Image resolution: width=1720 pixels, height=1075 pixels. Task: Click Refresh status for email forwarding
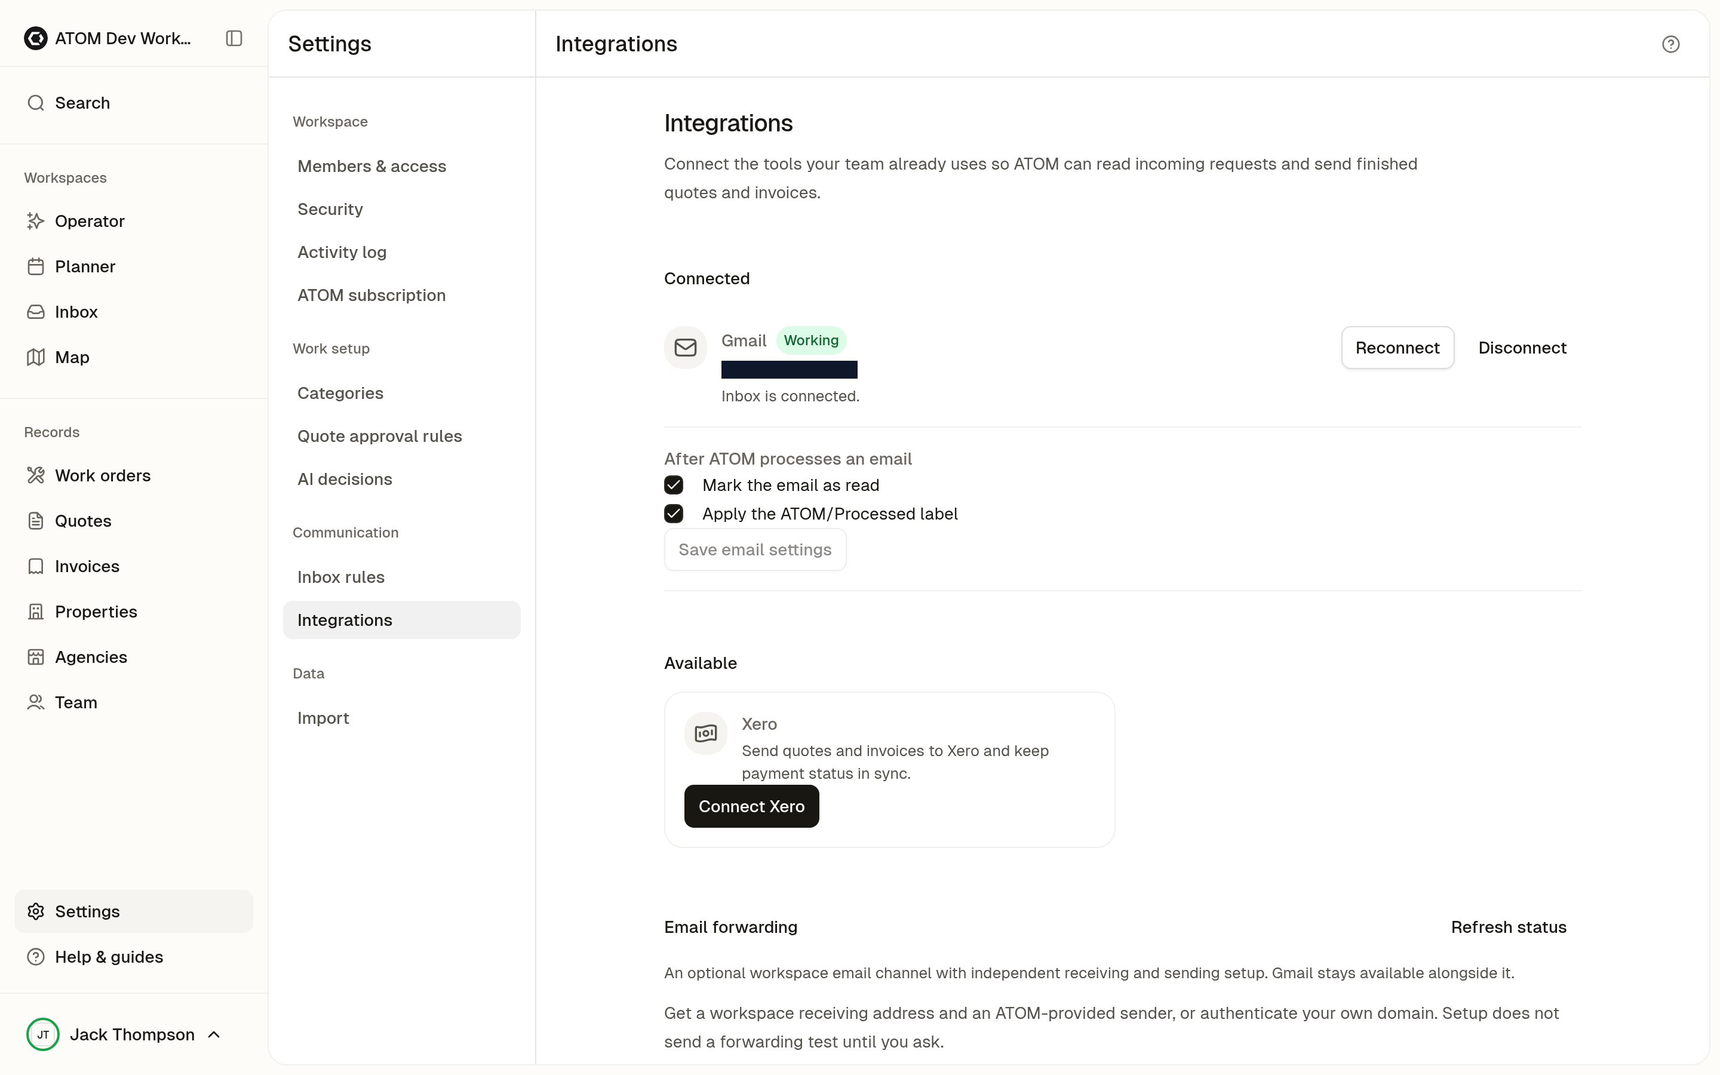1508,928
